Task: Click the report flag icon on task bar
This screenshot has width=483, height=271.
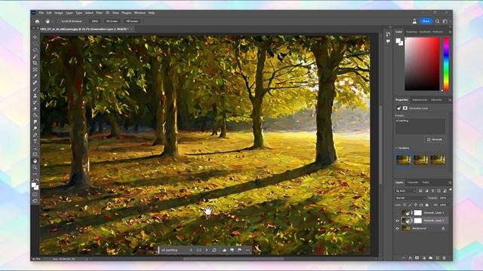Action: click(x=240, y=250)
